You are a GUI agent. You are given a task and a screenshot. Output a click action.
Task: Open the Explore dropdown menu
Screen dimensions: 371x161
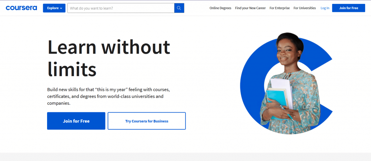pos(54,8)
